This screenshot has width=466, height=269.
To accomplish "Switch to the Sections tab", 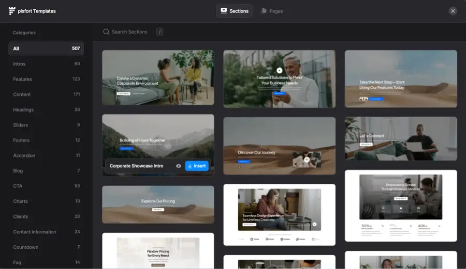I will tap(235, 11).
